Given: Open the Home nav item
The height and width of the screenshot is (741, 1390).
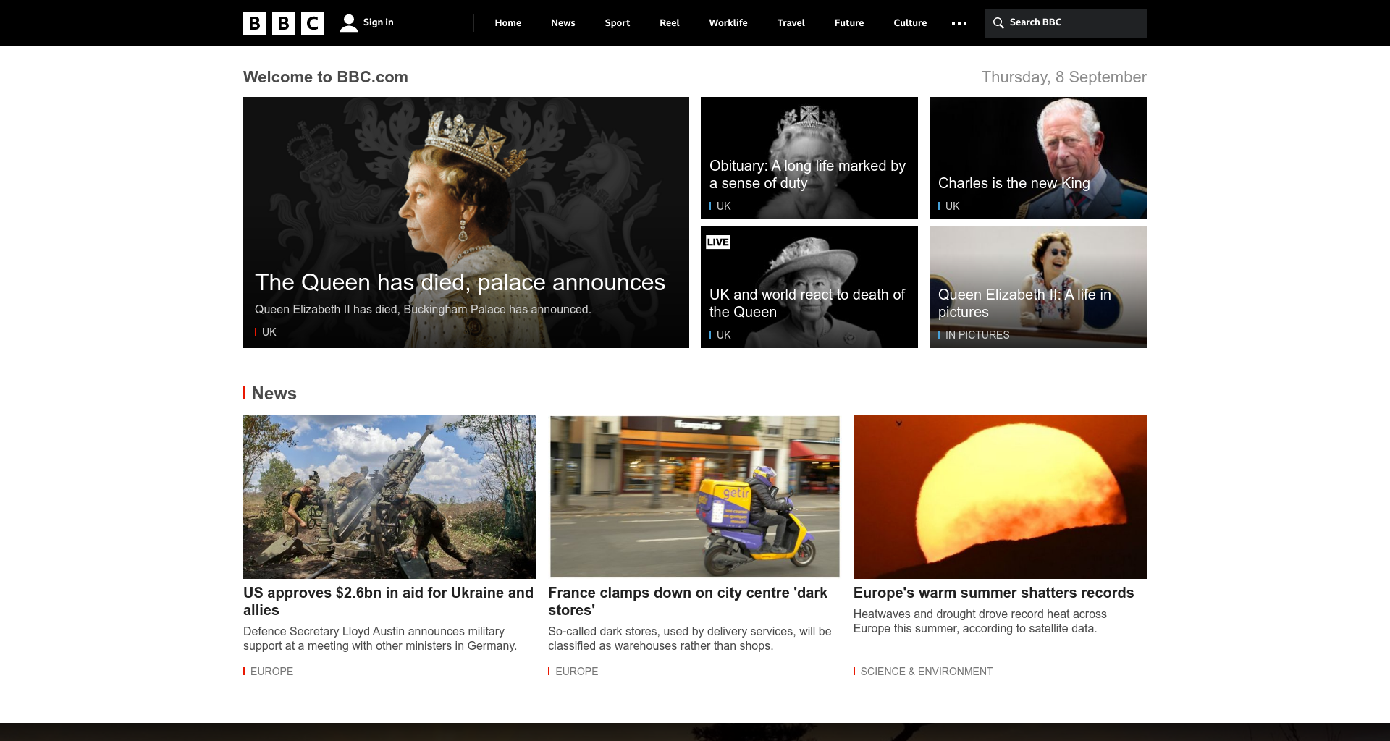Looking at the screenshot, I should [x=507, y=23].
